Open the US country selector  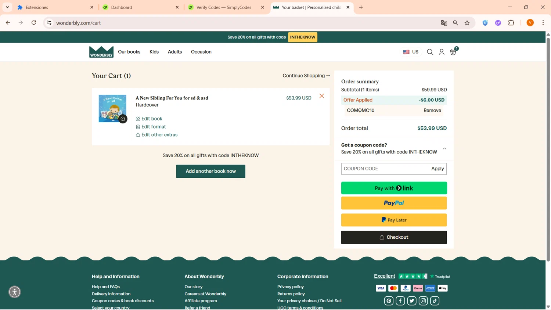(x=411, y=52)
